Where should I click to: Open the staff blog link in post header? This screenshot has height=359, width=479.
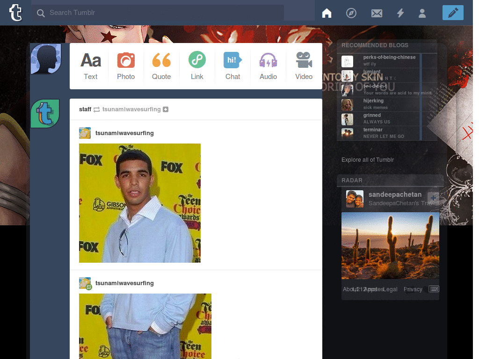[85, 109]
